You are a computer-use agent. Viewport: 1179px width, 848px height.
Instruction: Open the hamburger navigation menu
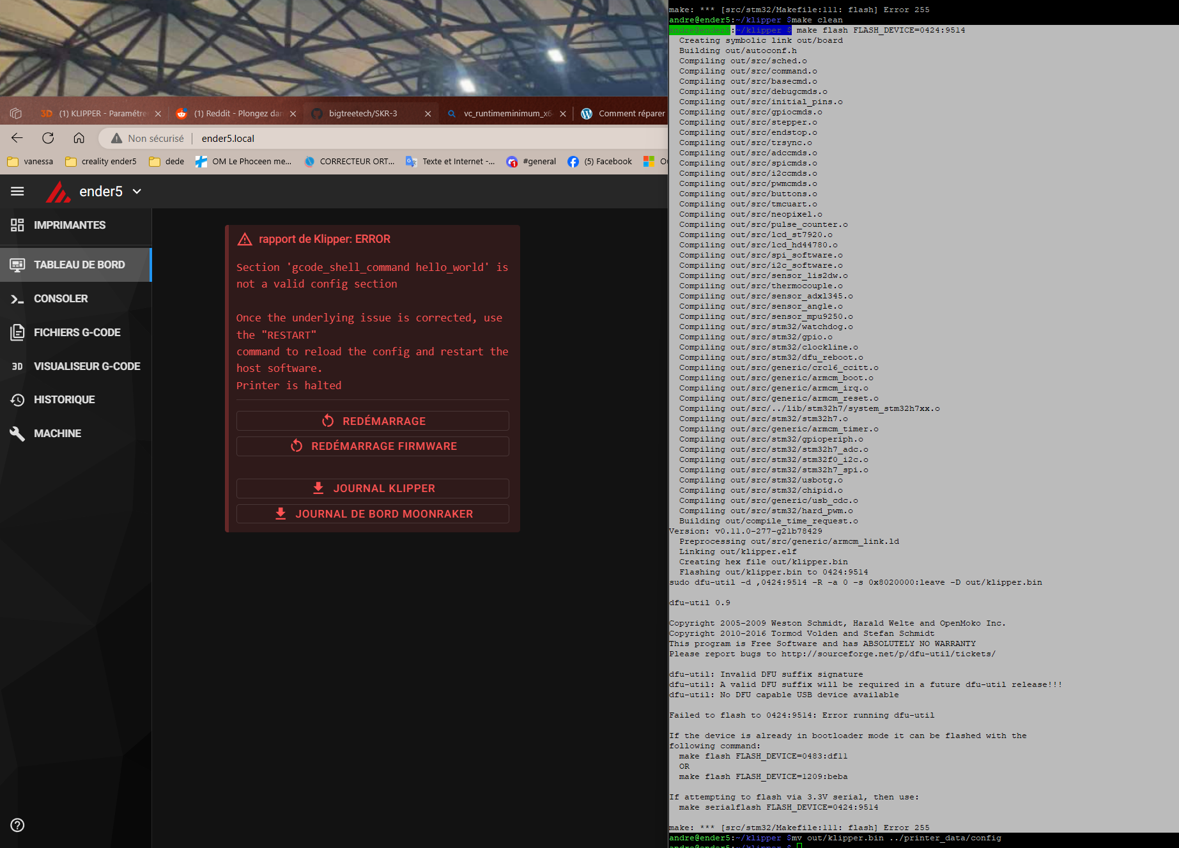[17, 191]
